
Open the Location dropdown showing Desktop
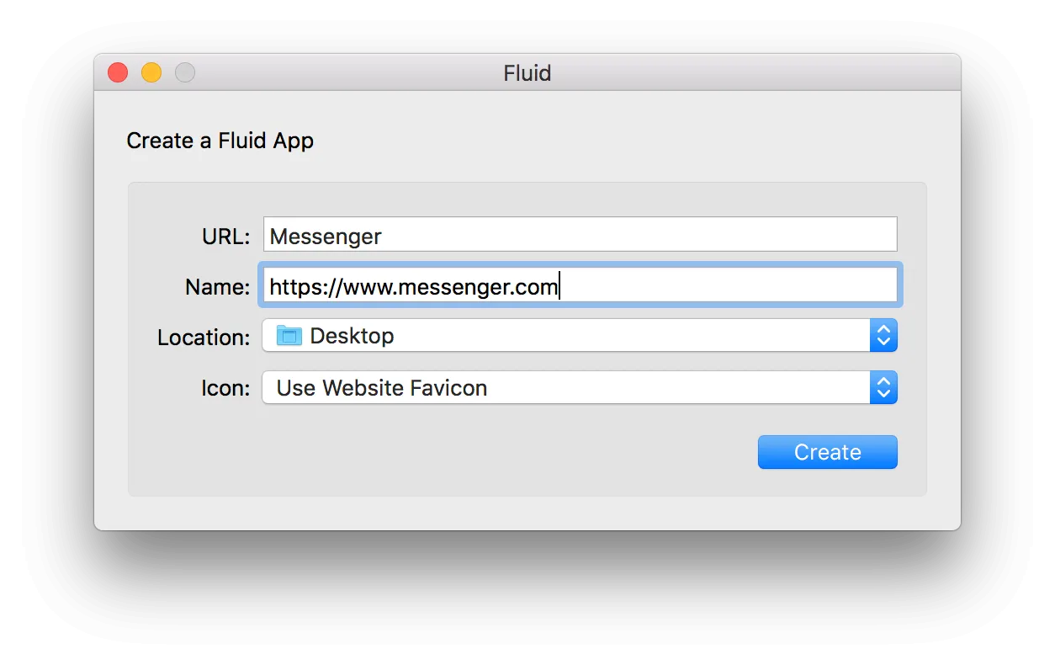pyautogui.click(x=580, y=335)
